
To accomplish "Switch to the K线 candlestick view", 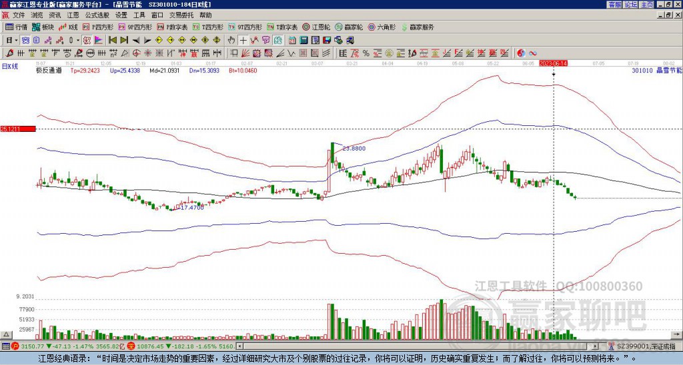I will 68,27.
